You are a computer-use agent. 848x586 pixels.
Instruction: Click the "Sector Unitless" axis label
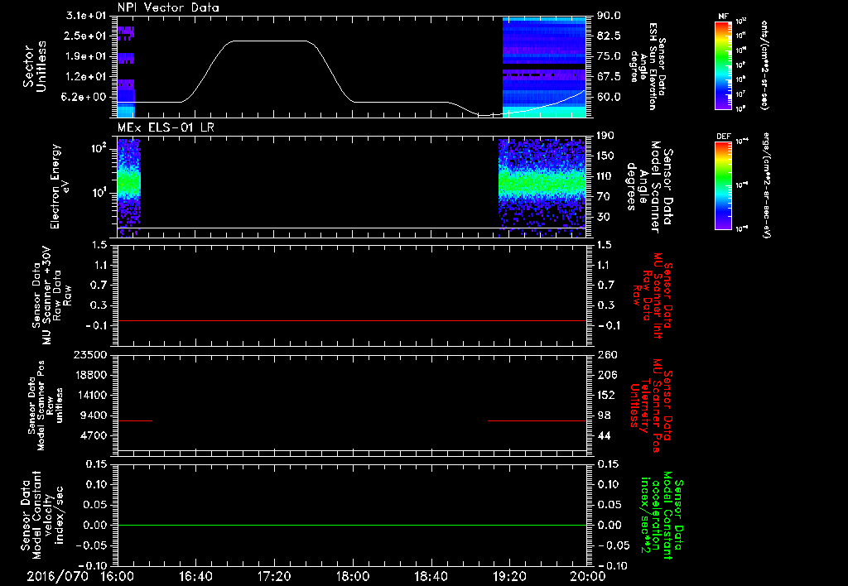click(x=35, y=66)
